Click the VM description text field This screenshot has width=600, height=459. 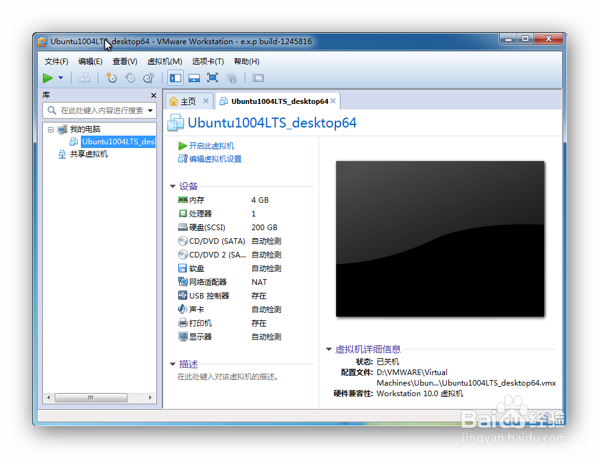228,377
